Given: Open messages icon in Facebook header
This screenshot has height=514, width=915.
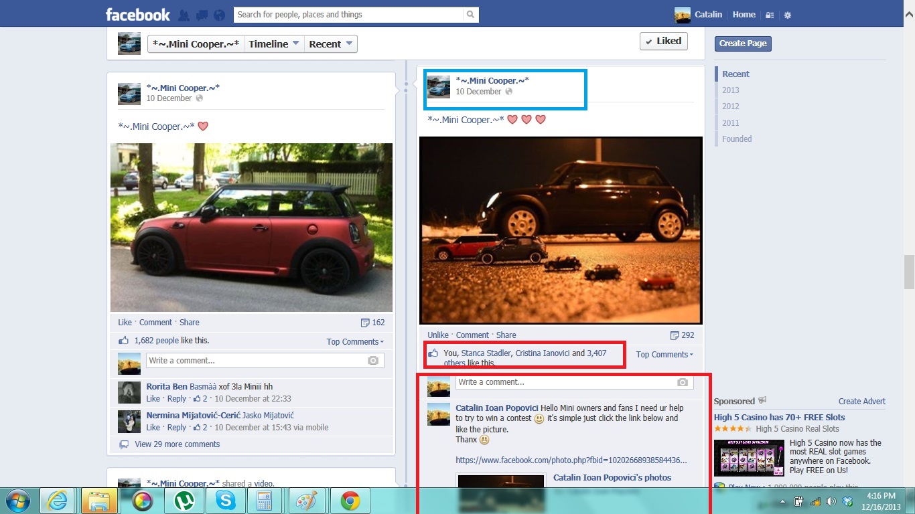Looking at the screenshot, I should [202, 15].
